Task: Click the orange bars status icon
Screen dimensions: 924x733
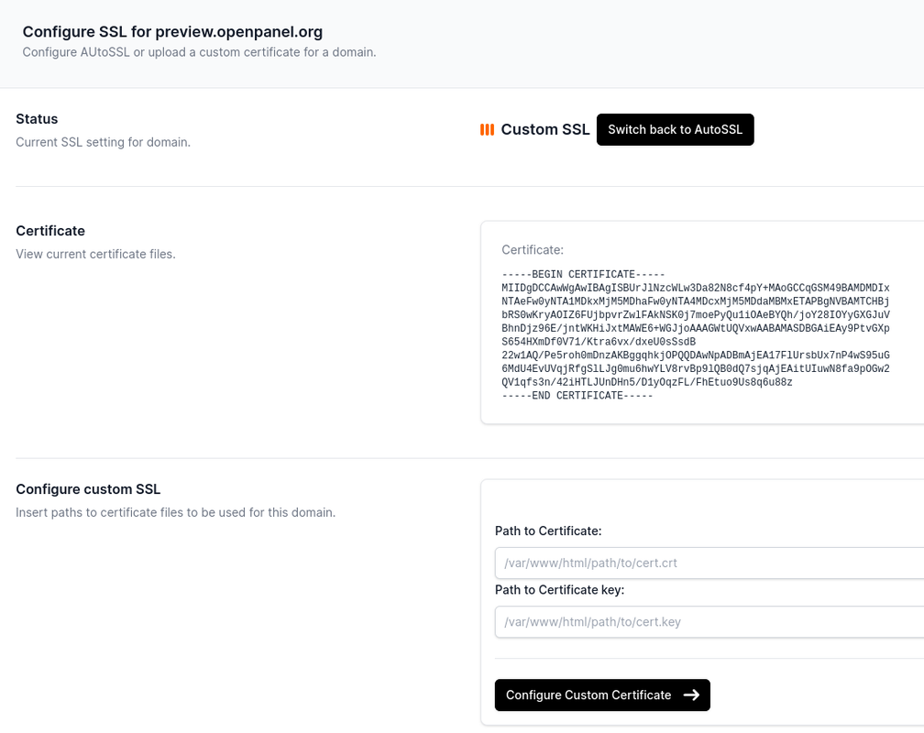Action: tap(487, 130)
